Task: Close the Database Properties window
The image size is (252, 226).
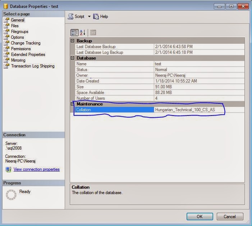Action: point(243,6)
